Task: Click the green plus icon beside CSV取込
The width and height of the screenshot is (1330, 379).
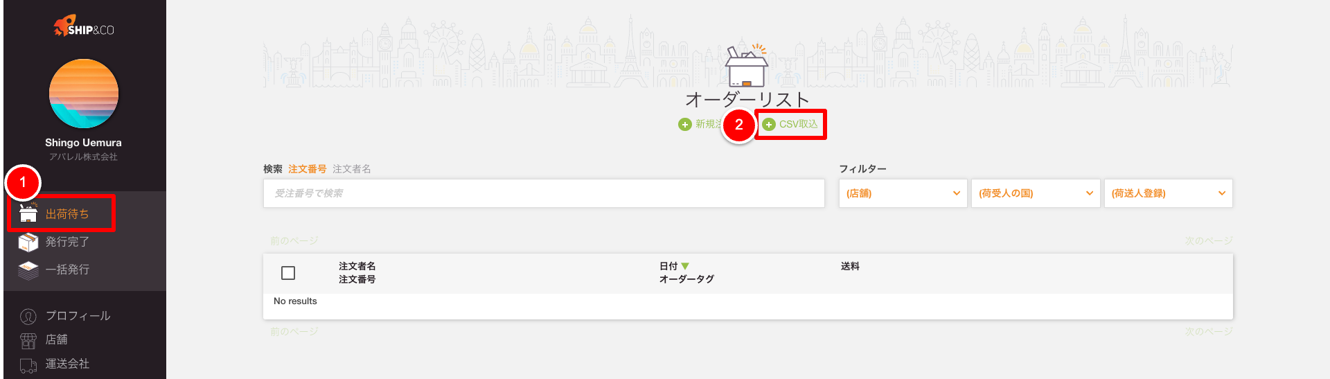Action: pos(769,125)
